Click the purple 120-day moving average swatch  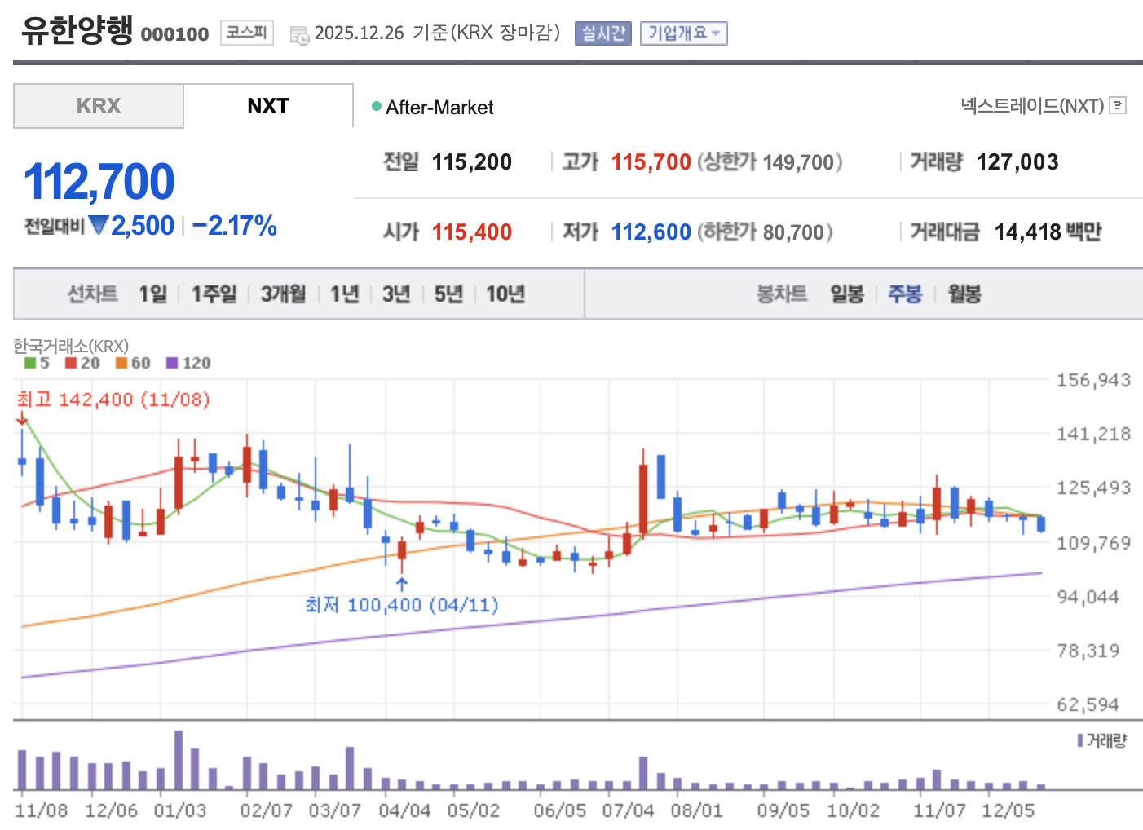point(172,363)
